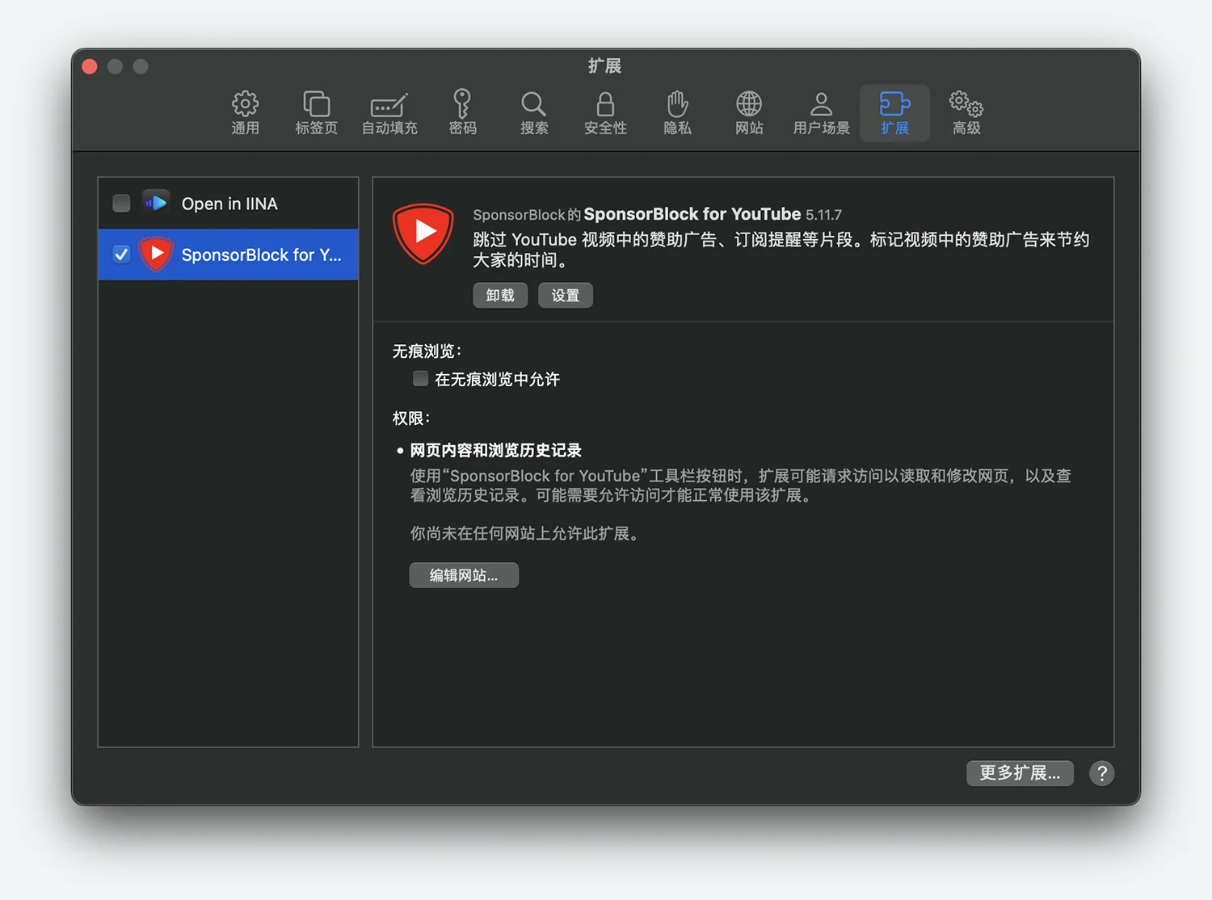Close the window with the red button
Image resolution: width=1212 pixels, height=900 pixels.
(90, 66)
